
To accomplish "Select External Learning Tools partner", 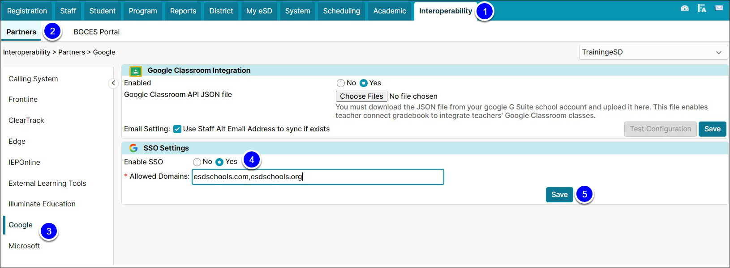I will coord(47,183).
